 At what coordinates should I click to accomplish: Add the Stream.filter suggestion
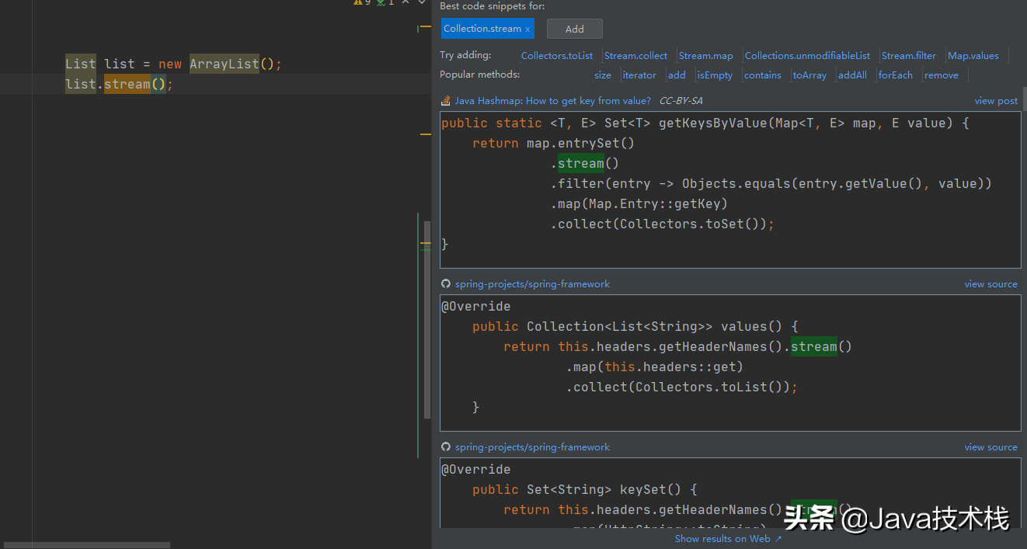tap(909, 56)
